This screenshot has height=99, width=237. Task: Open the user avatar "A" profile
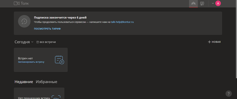click(218, 3)
